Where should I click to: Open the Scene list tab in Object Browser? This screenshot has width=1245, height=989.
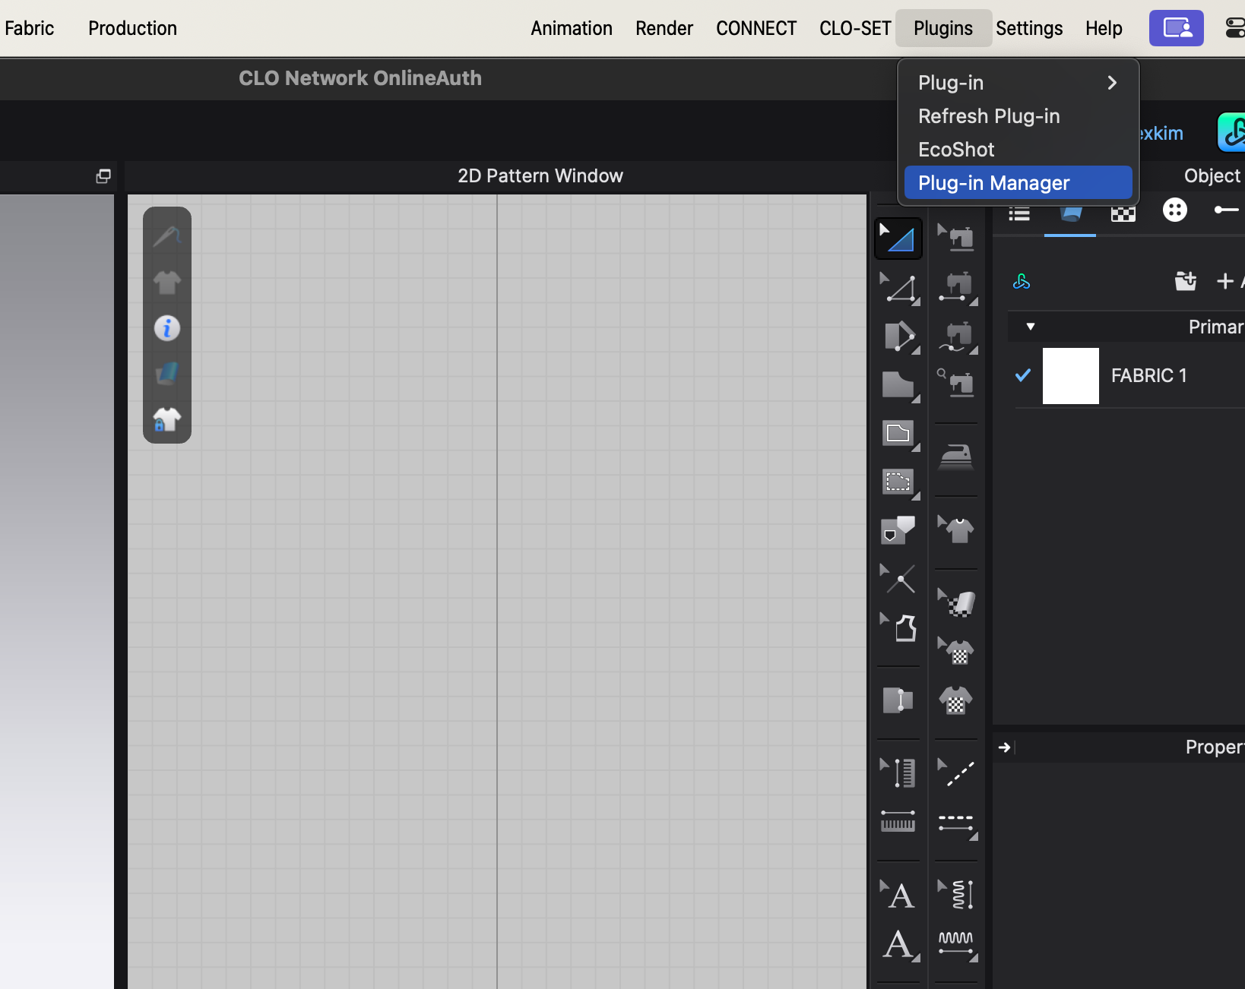pos(1019,214)
